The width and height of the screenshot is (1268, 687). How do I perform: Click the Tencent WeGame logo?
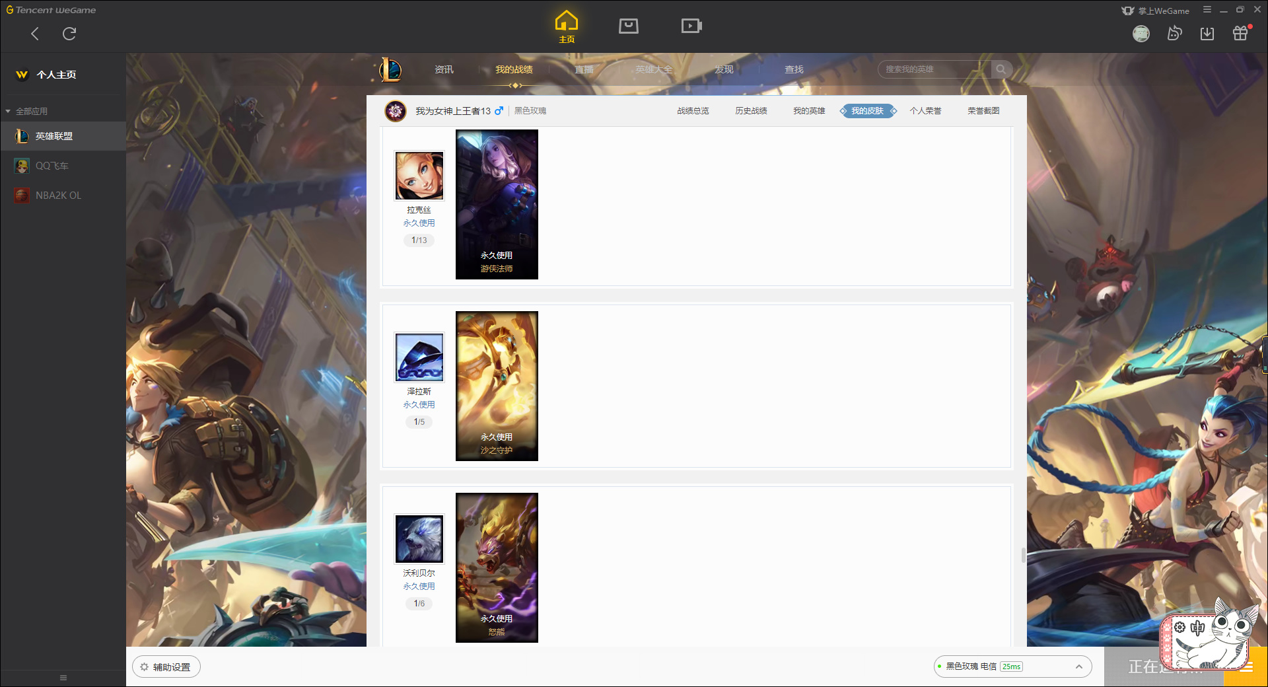(51, 10)
